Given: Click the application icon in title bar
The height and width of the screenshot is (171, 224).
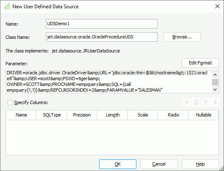Looking at the screenshot, I should (x=7, y=7).
